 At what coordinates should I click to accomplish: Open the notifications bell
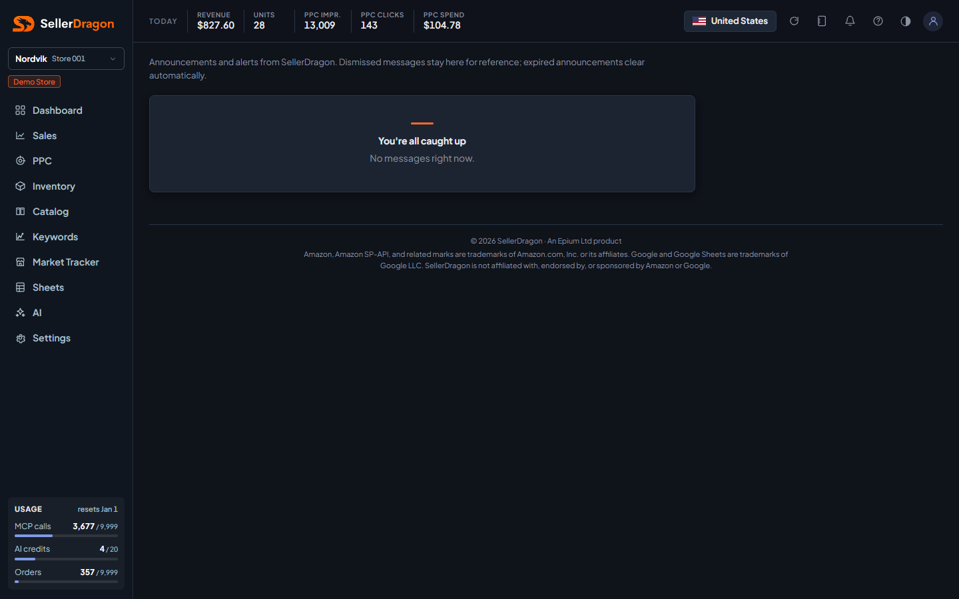(850, 21)
